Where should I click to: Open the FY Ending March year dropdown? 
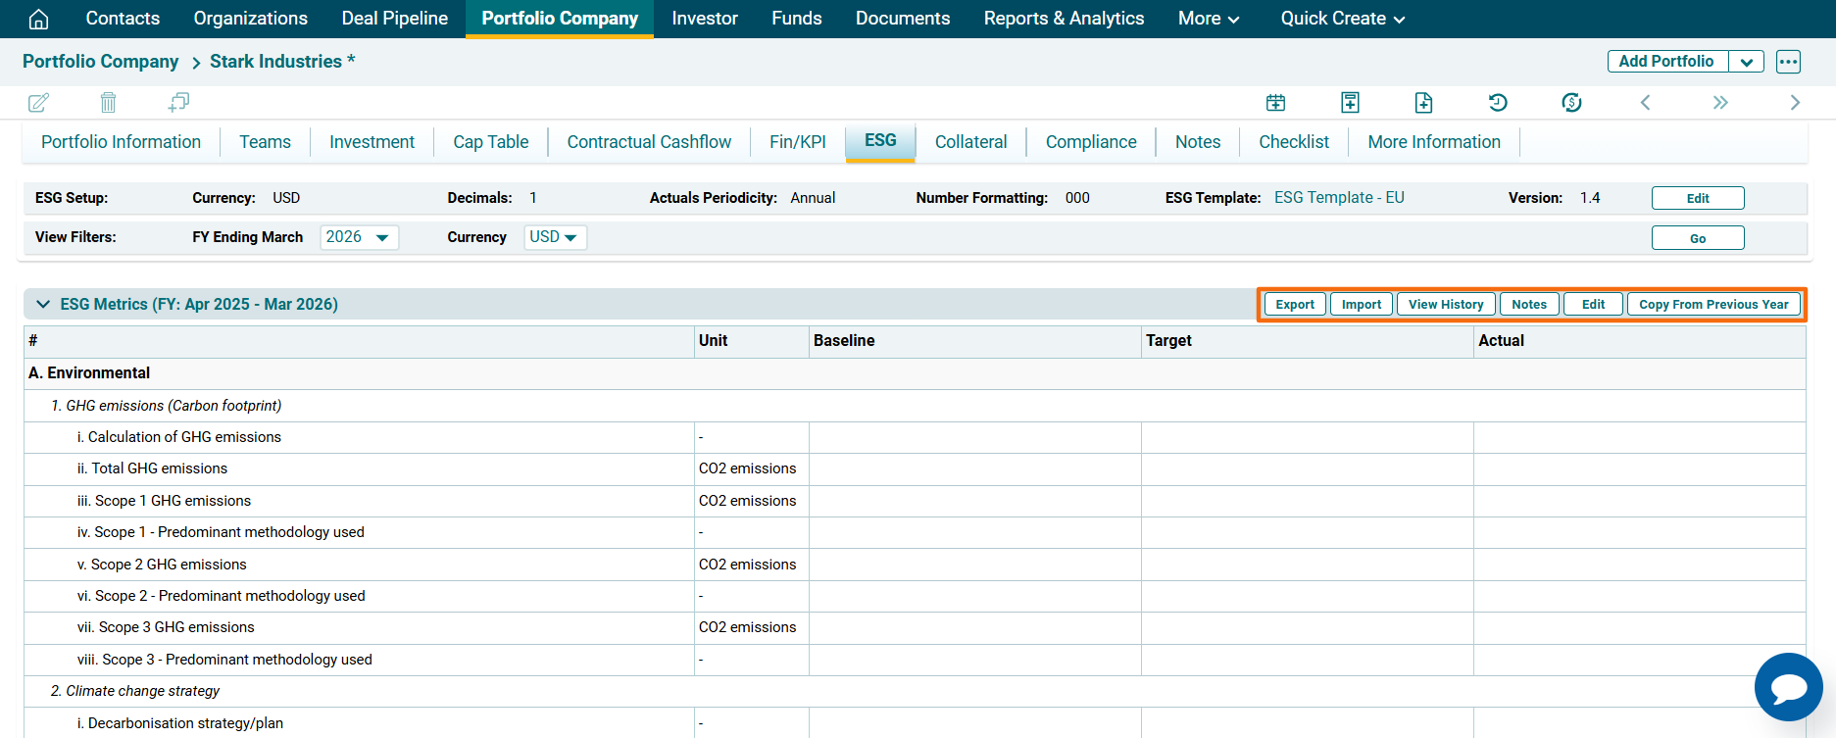click(x=359, y=237)
